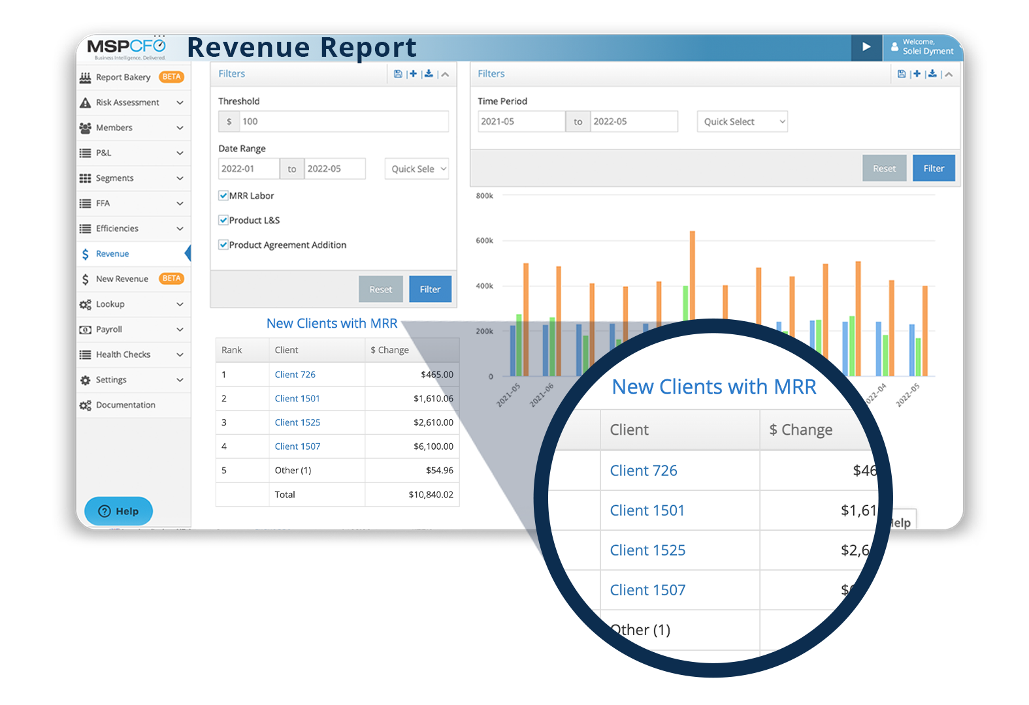Click Filter in the Time Period panel
Image resolution: width=1029 pixels, height=705 pixels.
[x=934, y=168]
